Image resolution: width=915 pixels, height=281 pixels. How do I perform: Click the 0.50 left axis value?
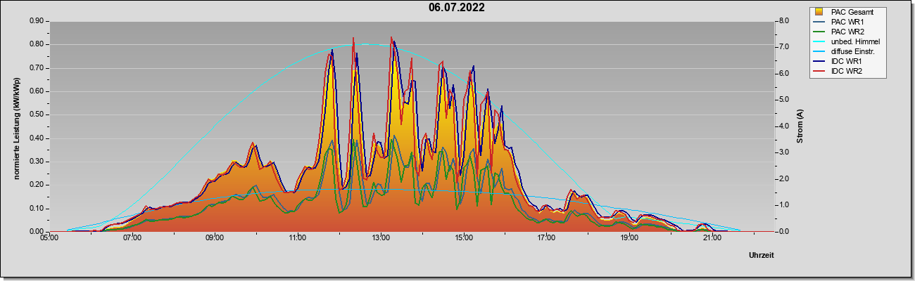37,115
